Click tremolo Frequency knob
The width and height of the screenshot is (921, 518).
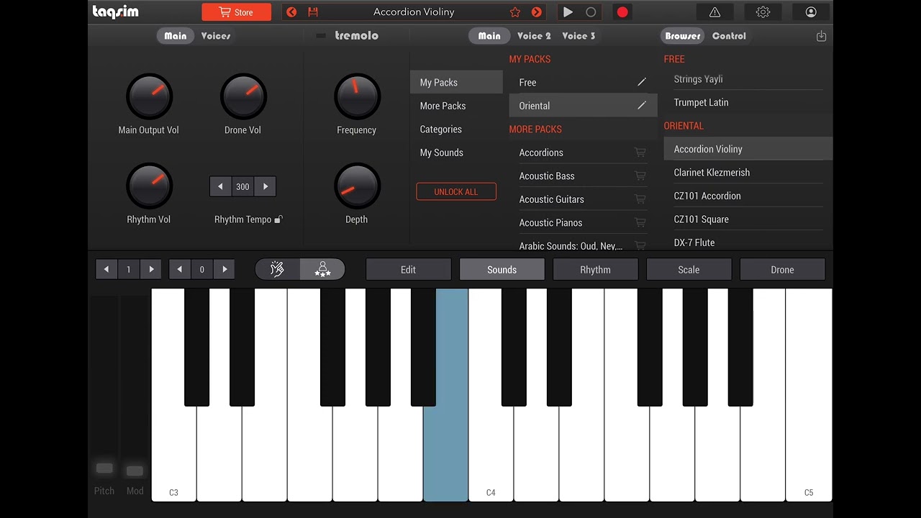coord(357,96)
